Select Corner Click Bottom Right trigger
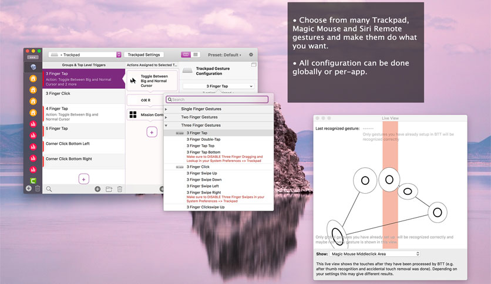491x284 pixels. click(83, 161)
